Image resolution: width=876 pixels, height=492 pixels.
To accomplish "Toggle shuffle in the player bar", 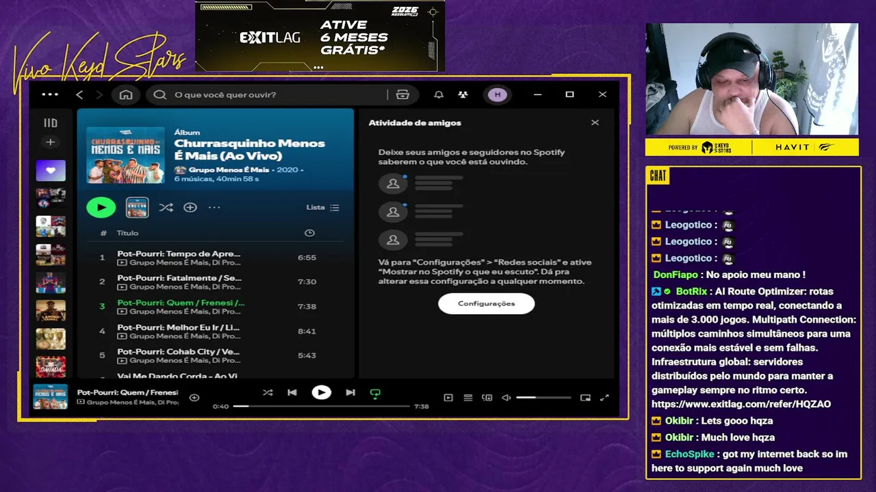I will (x=268, y=393).
